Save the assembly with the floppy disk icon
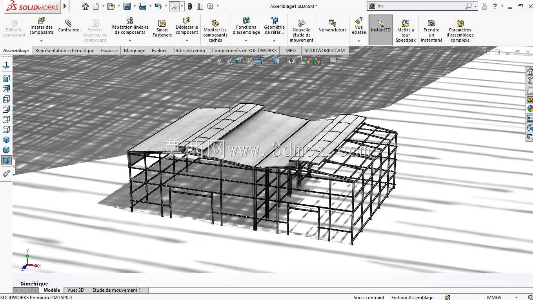 tap(127, 6)
